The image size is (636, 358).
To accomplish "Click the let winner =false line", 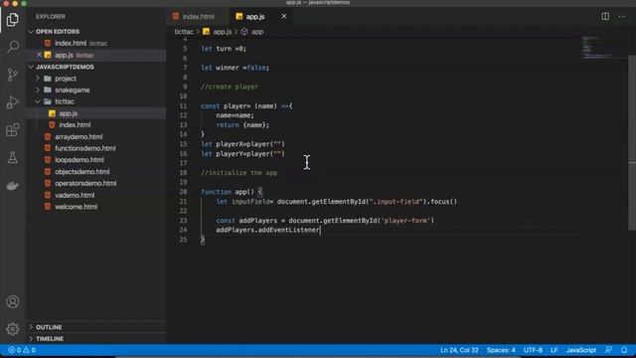I will click(235, 68).
